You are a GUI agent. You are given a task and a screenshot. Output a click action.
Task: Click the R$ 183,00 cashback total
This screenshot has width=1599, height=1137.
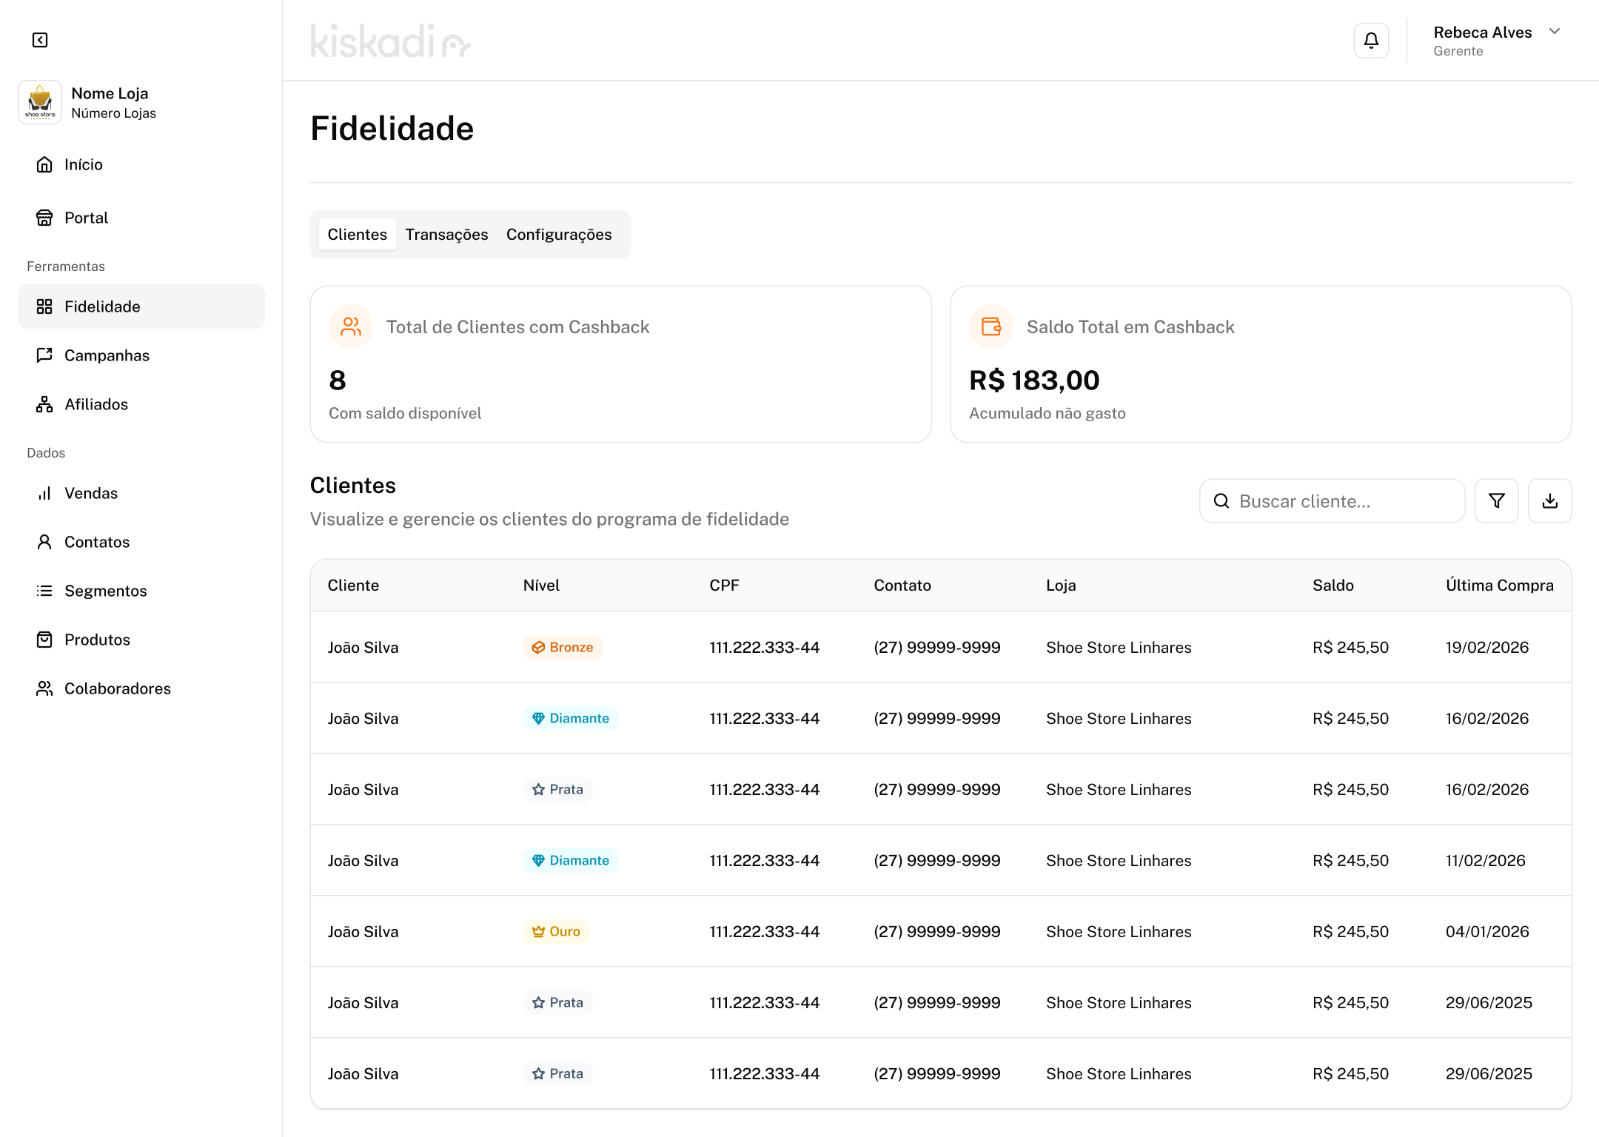point(1034,380)
